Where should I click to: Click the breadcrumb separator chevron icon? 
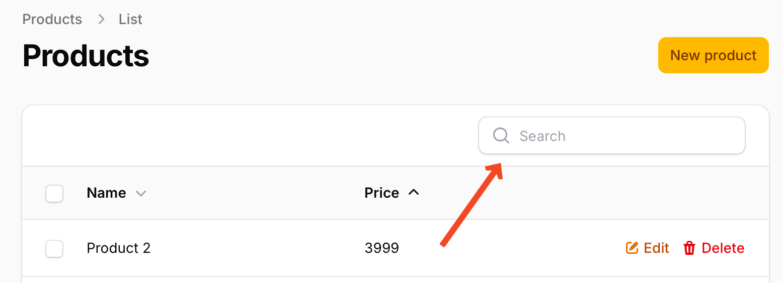point(101,19)
